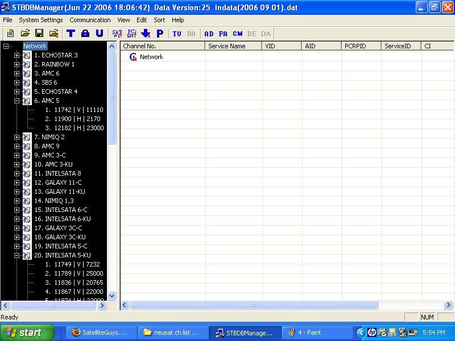455x341 pixels.
Task: Click the AD toolbar icon
Action: pos(209,34)
